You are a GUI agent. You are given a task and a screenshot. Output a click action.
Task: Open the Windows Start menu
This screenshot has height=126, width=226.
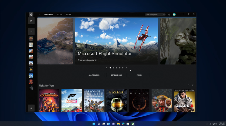(x=94, y=124)
